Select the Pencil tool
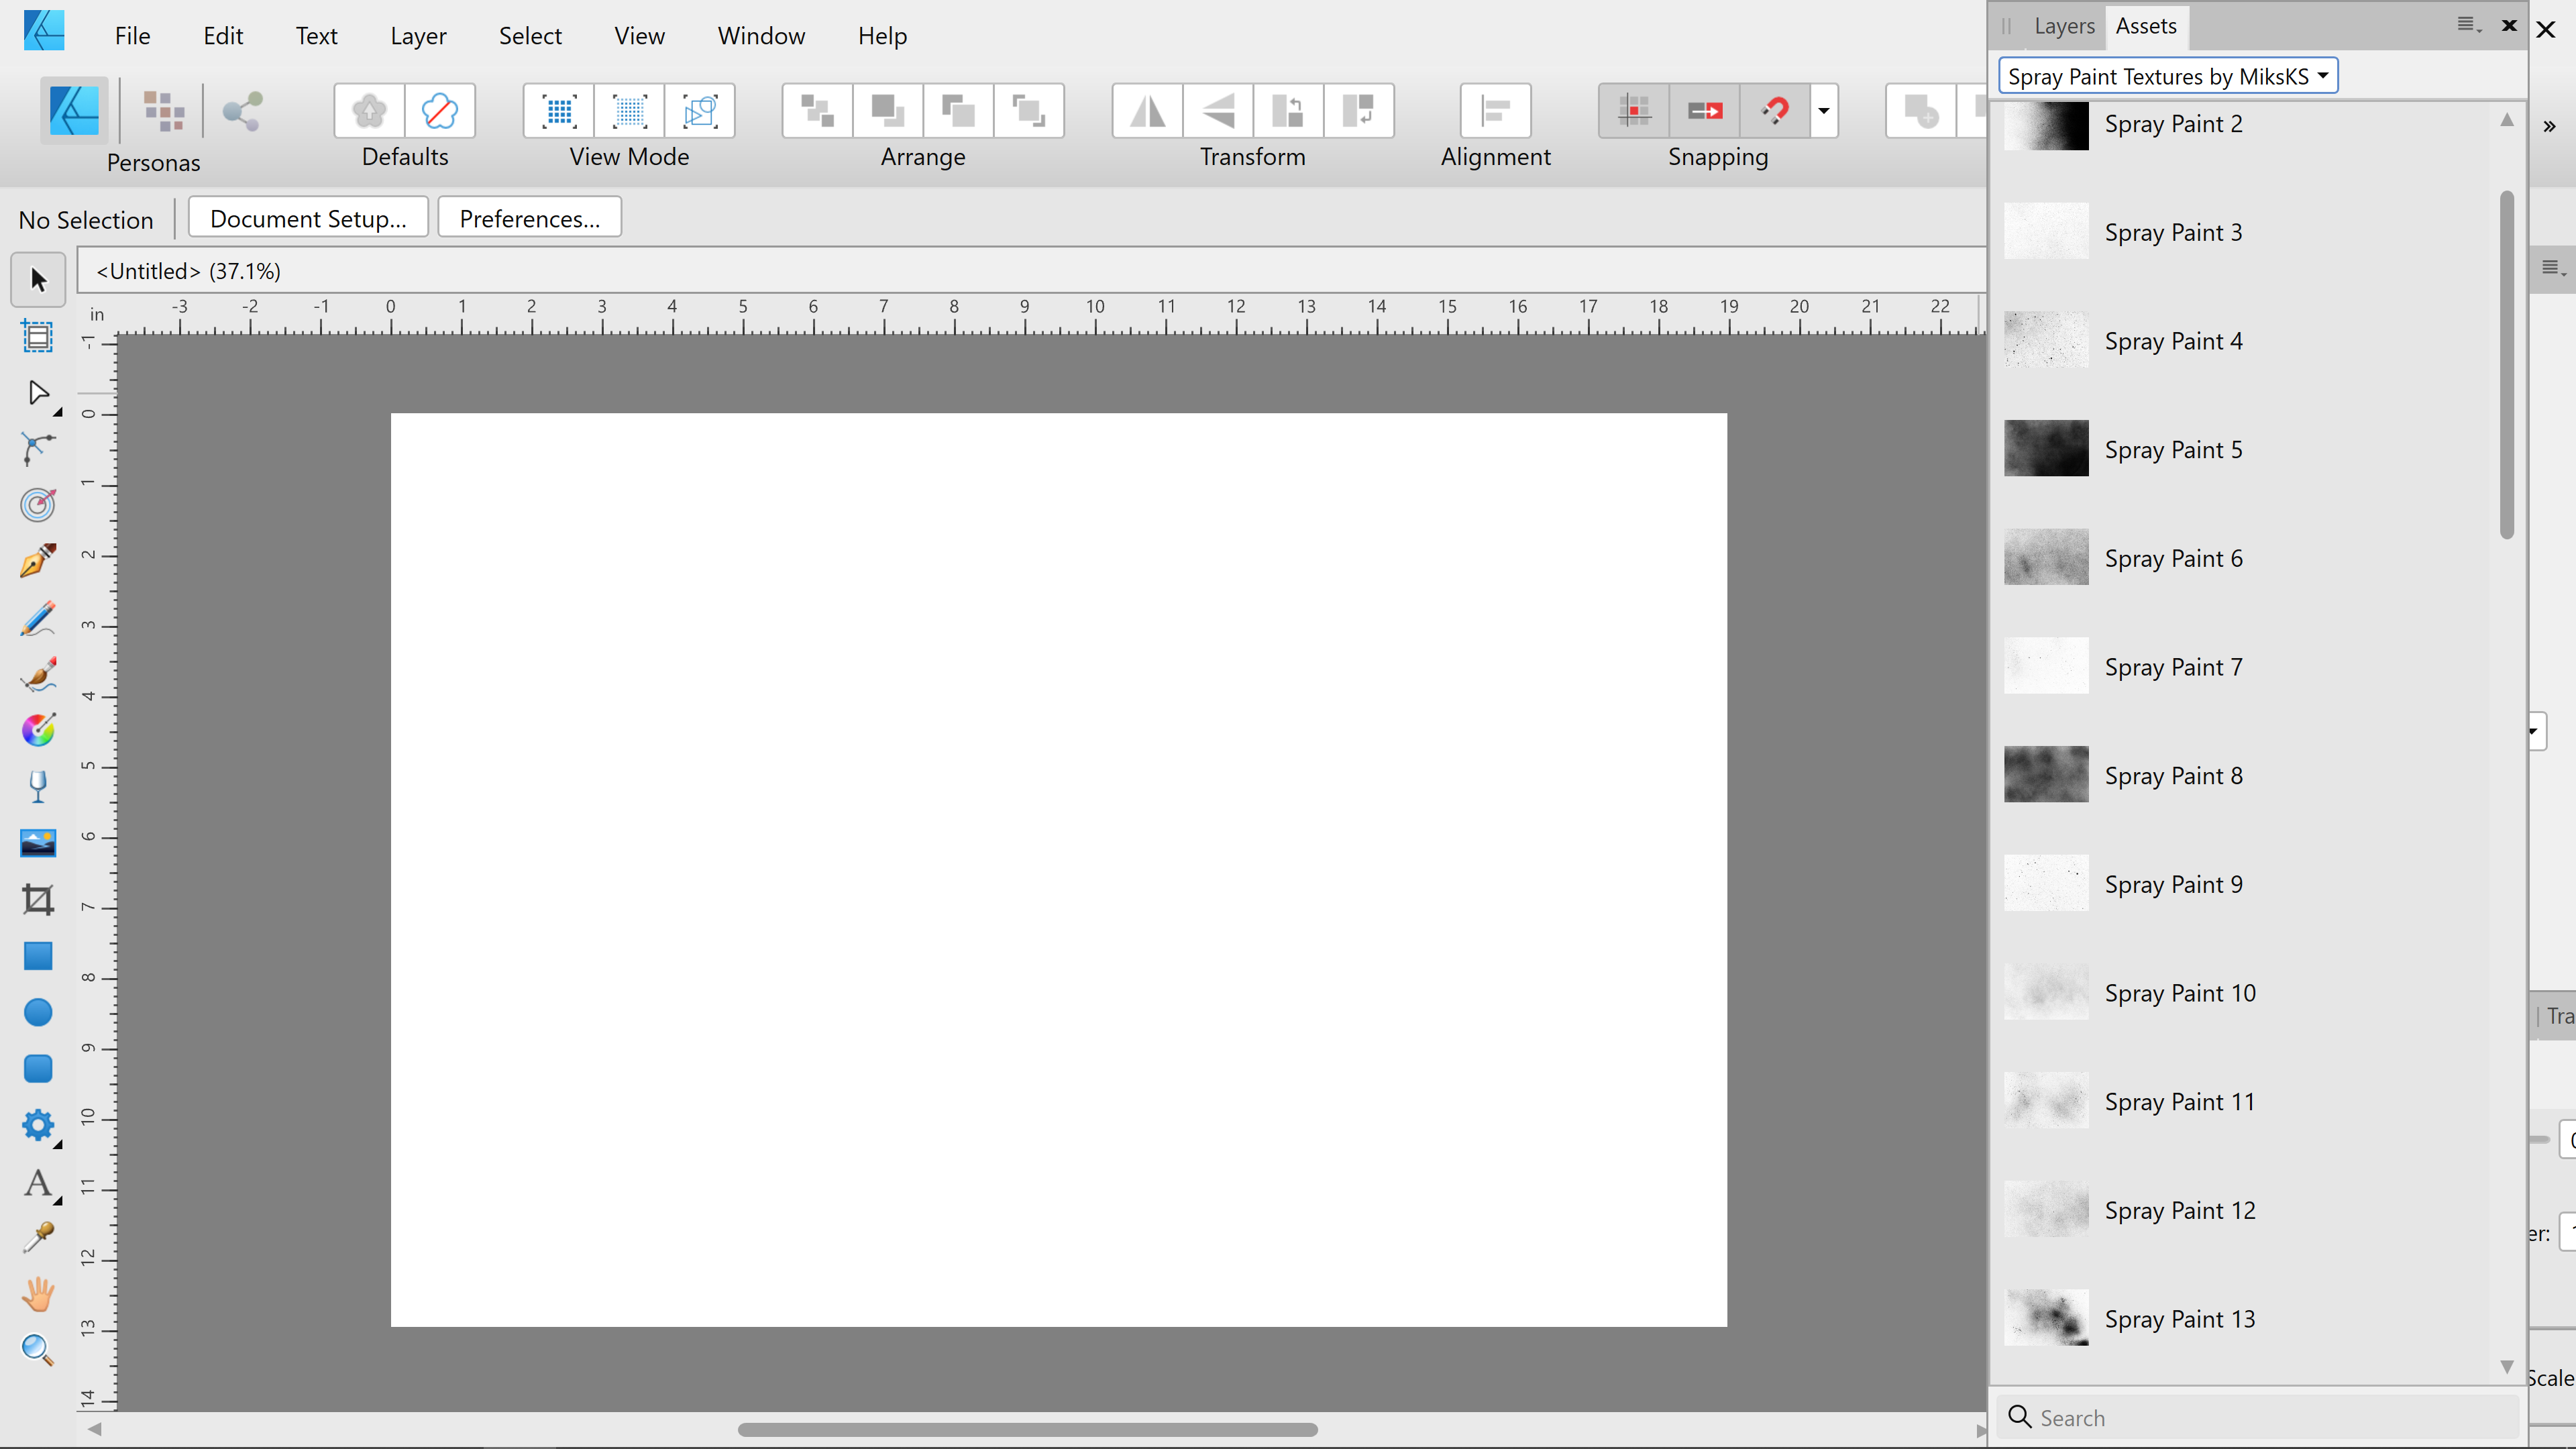 pos(38,618)
